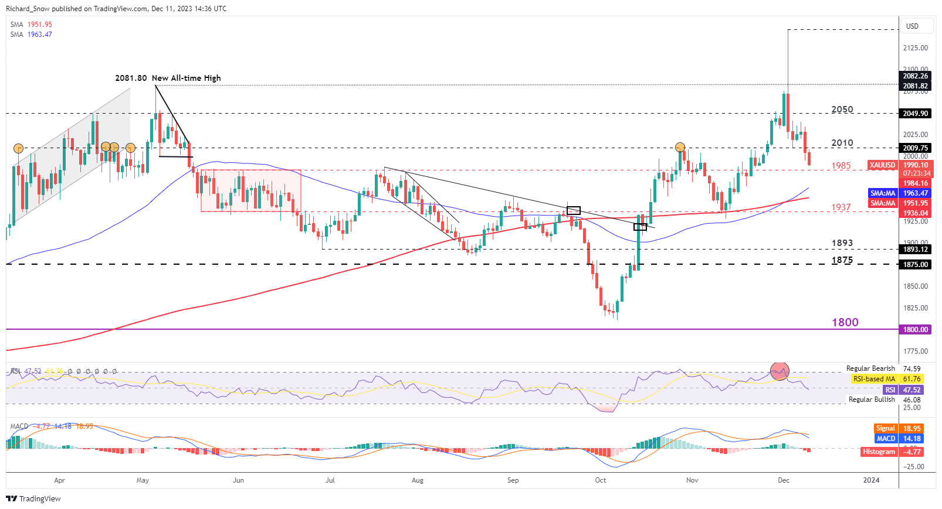Click 'Apr' on the time axis
The image size is (942, 509).
59,480
